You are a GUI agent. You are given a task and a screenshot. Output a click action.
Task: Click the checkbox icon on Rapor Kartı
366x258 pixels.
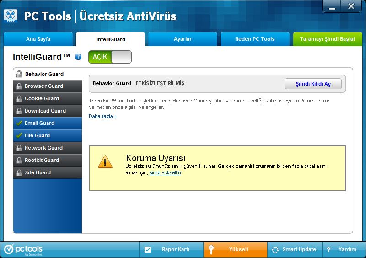[x=147, y=250]
